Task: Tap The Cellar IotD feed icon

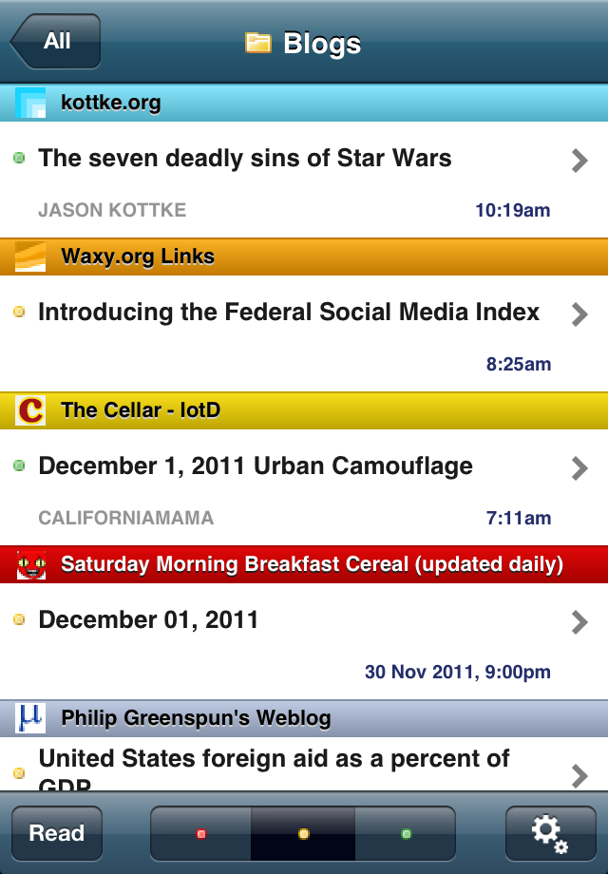Action: coord(30,410)
